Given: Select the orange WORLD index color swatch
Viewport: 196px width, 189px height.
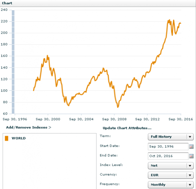Looking at the screenshot, I should click(6, 139).
